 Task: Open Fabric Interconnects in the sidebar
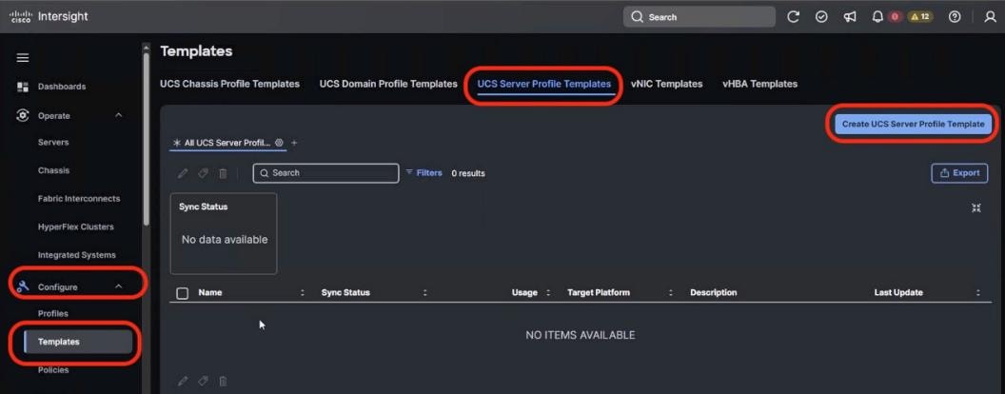[79, 199]
